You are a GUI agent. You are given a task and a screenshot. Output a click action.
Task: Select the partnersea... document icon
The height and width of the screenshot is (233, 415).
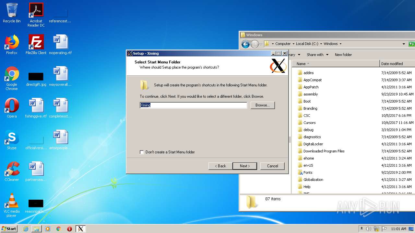pyautogui.click(x=36, y=172)
